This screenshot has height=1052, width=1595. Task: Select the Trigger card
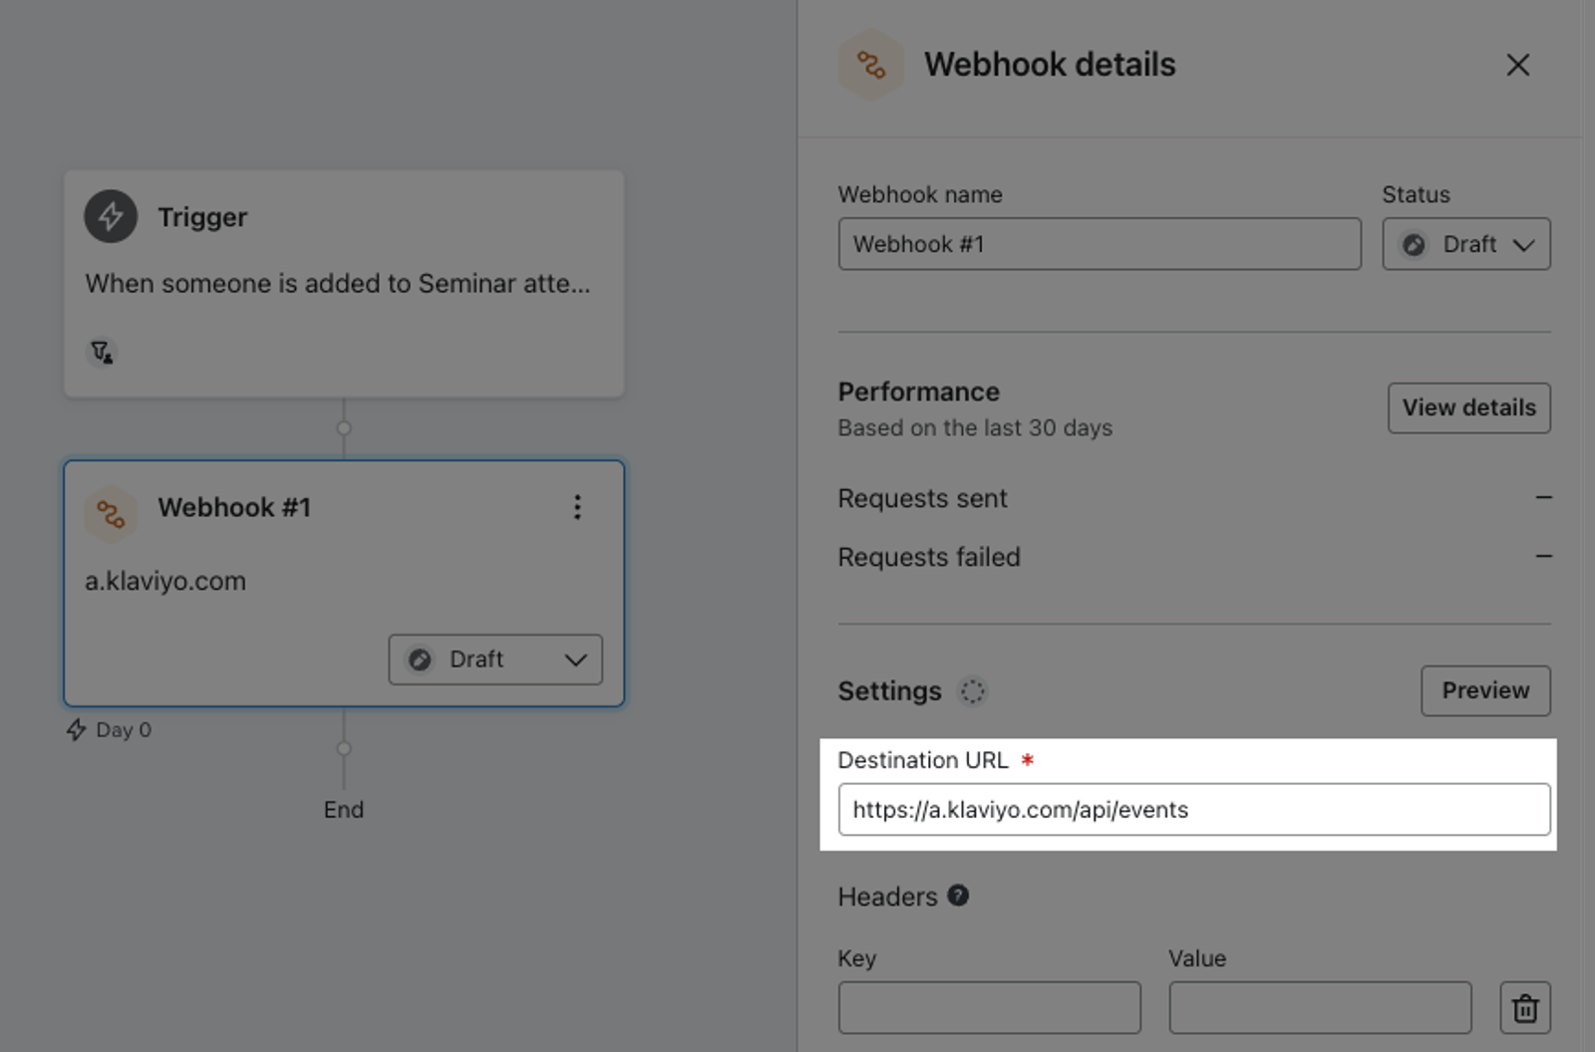pos(344,284)
